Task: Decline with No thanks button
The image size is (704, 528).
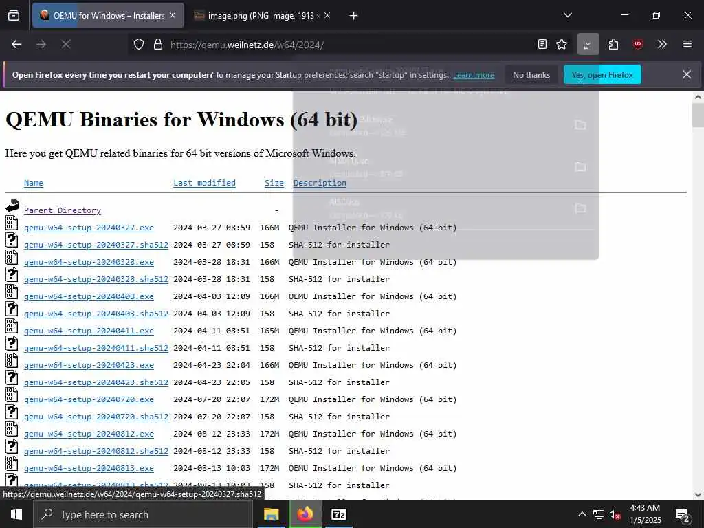Action: (531, 74)
